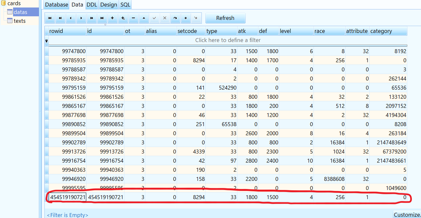The image size is (421, 218).
Task: Click the append record button
Action: 123,18
